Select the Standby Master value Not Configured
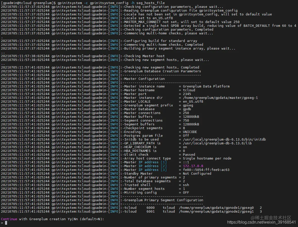 197,174
